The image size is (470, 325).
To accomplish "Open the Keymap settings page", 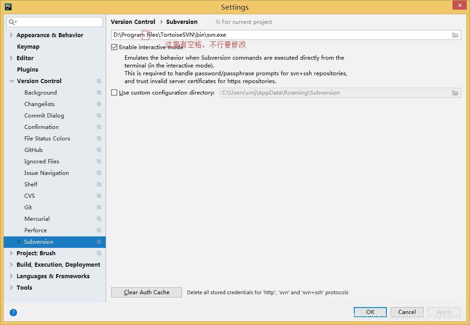I will pos(28,47).
